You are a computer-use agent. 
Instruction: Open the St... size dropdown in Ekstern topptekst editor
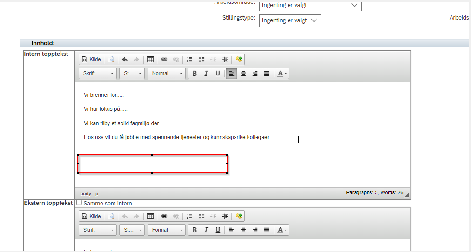[132, 230]
